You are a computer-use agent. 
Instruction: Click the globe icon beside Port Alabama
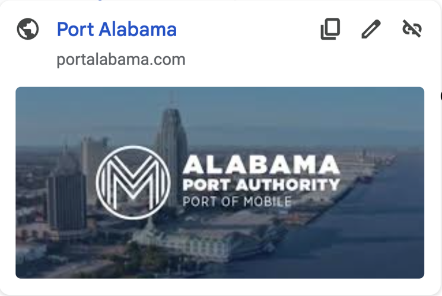28,29
